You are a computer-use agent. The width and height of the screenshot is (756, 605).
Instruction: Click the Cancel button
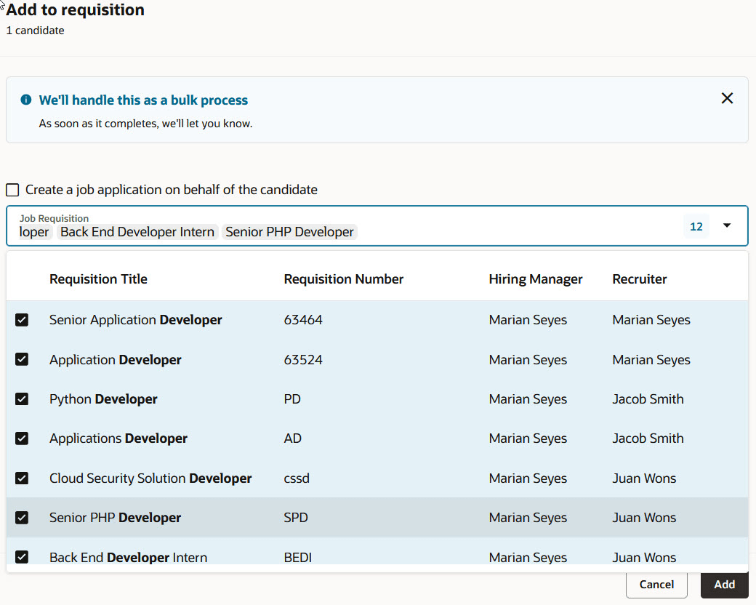coord(656,584)
